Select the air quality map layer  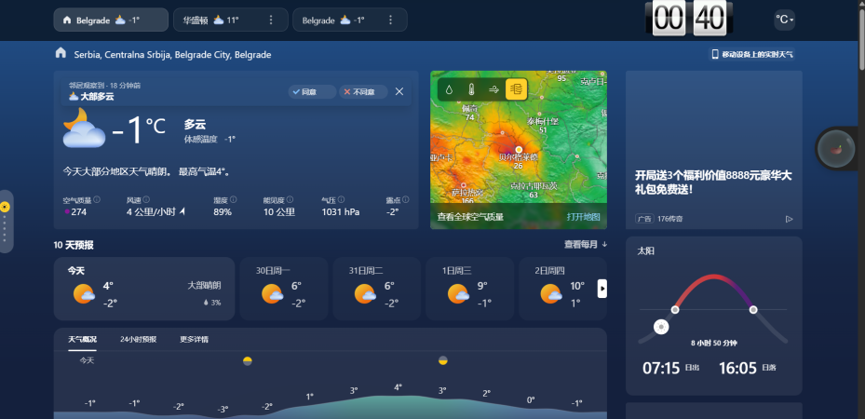point(516,89)
